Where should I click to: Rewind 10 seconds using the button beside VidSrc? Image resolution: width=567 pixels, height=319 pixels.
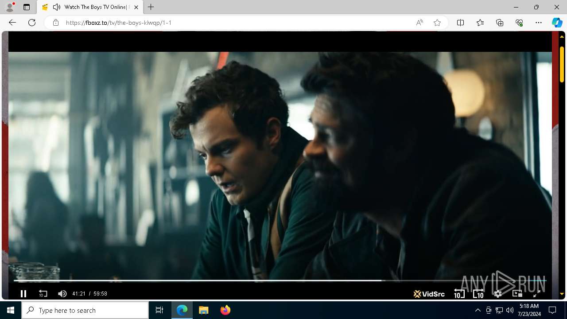click(x=459, y=293)
